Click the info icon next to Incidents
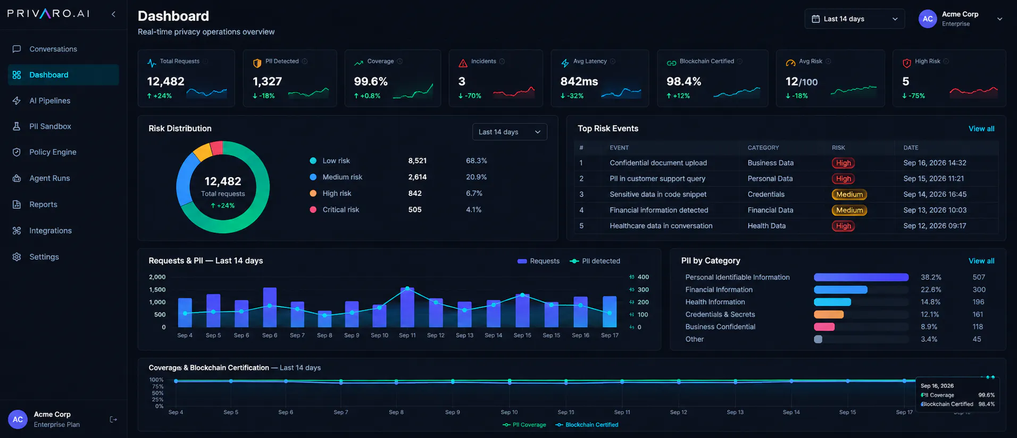 tap(502, 61)
